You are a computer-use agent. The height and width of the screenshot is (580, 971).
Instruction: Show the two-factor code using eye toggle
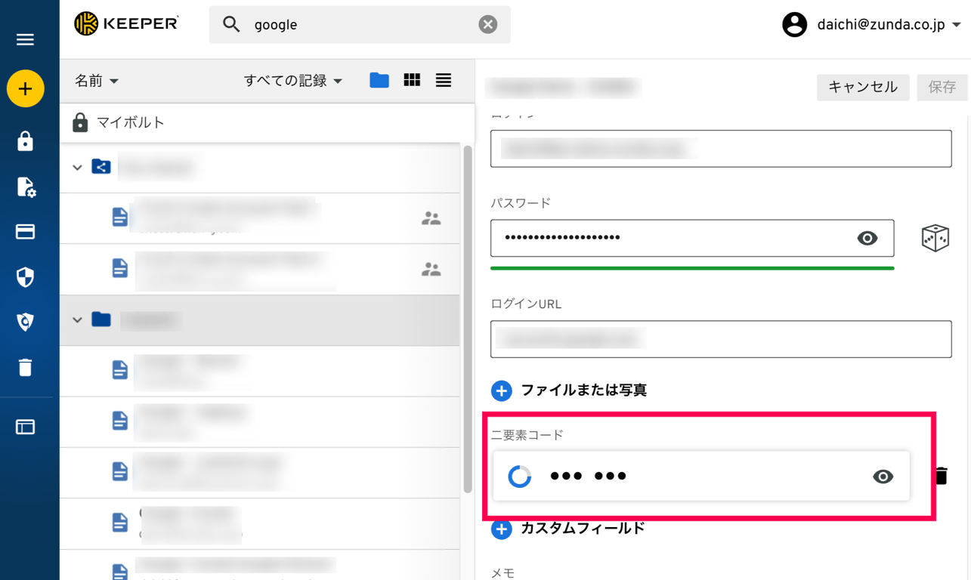pos(883,476)
